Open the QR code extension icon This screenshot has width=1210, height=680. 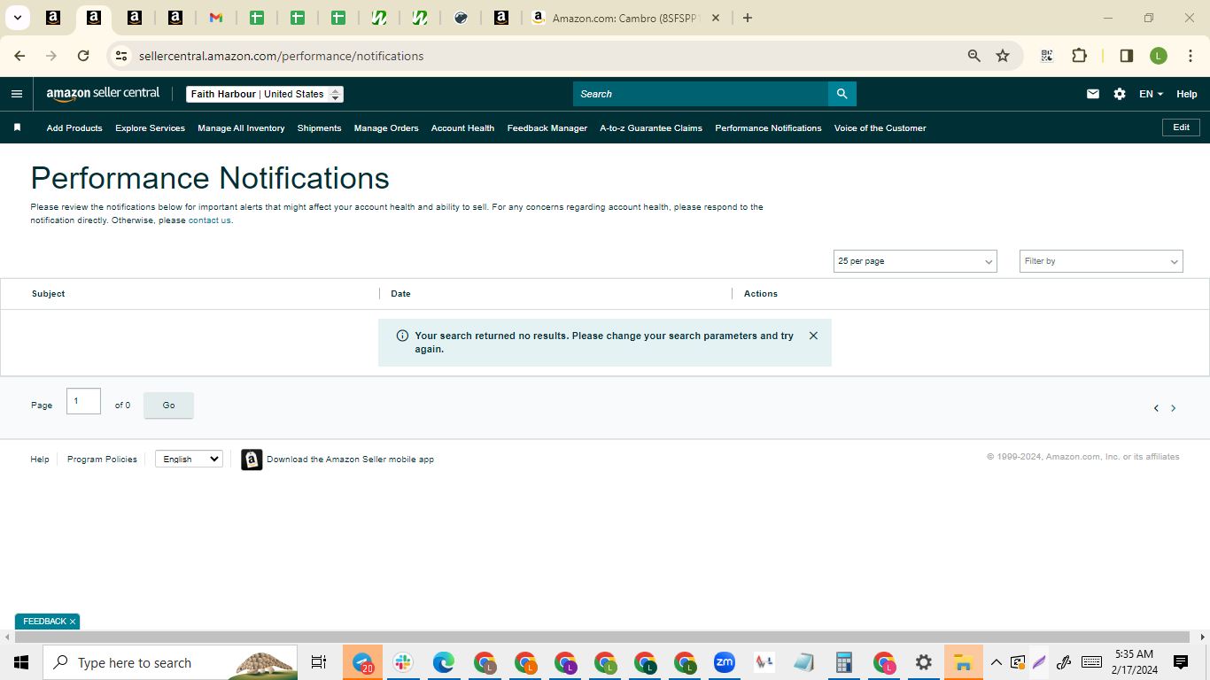[x=1047, y=56]
